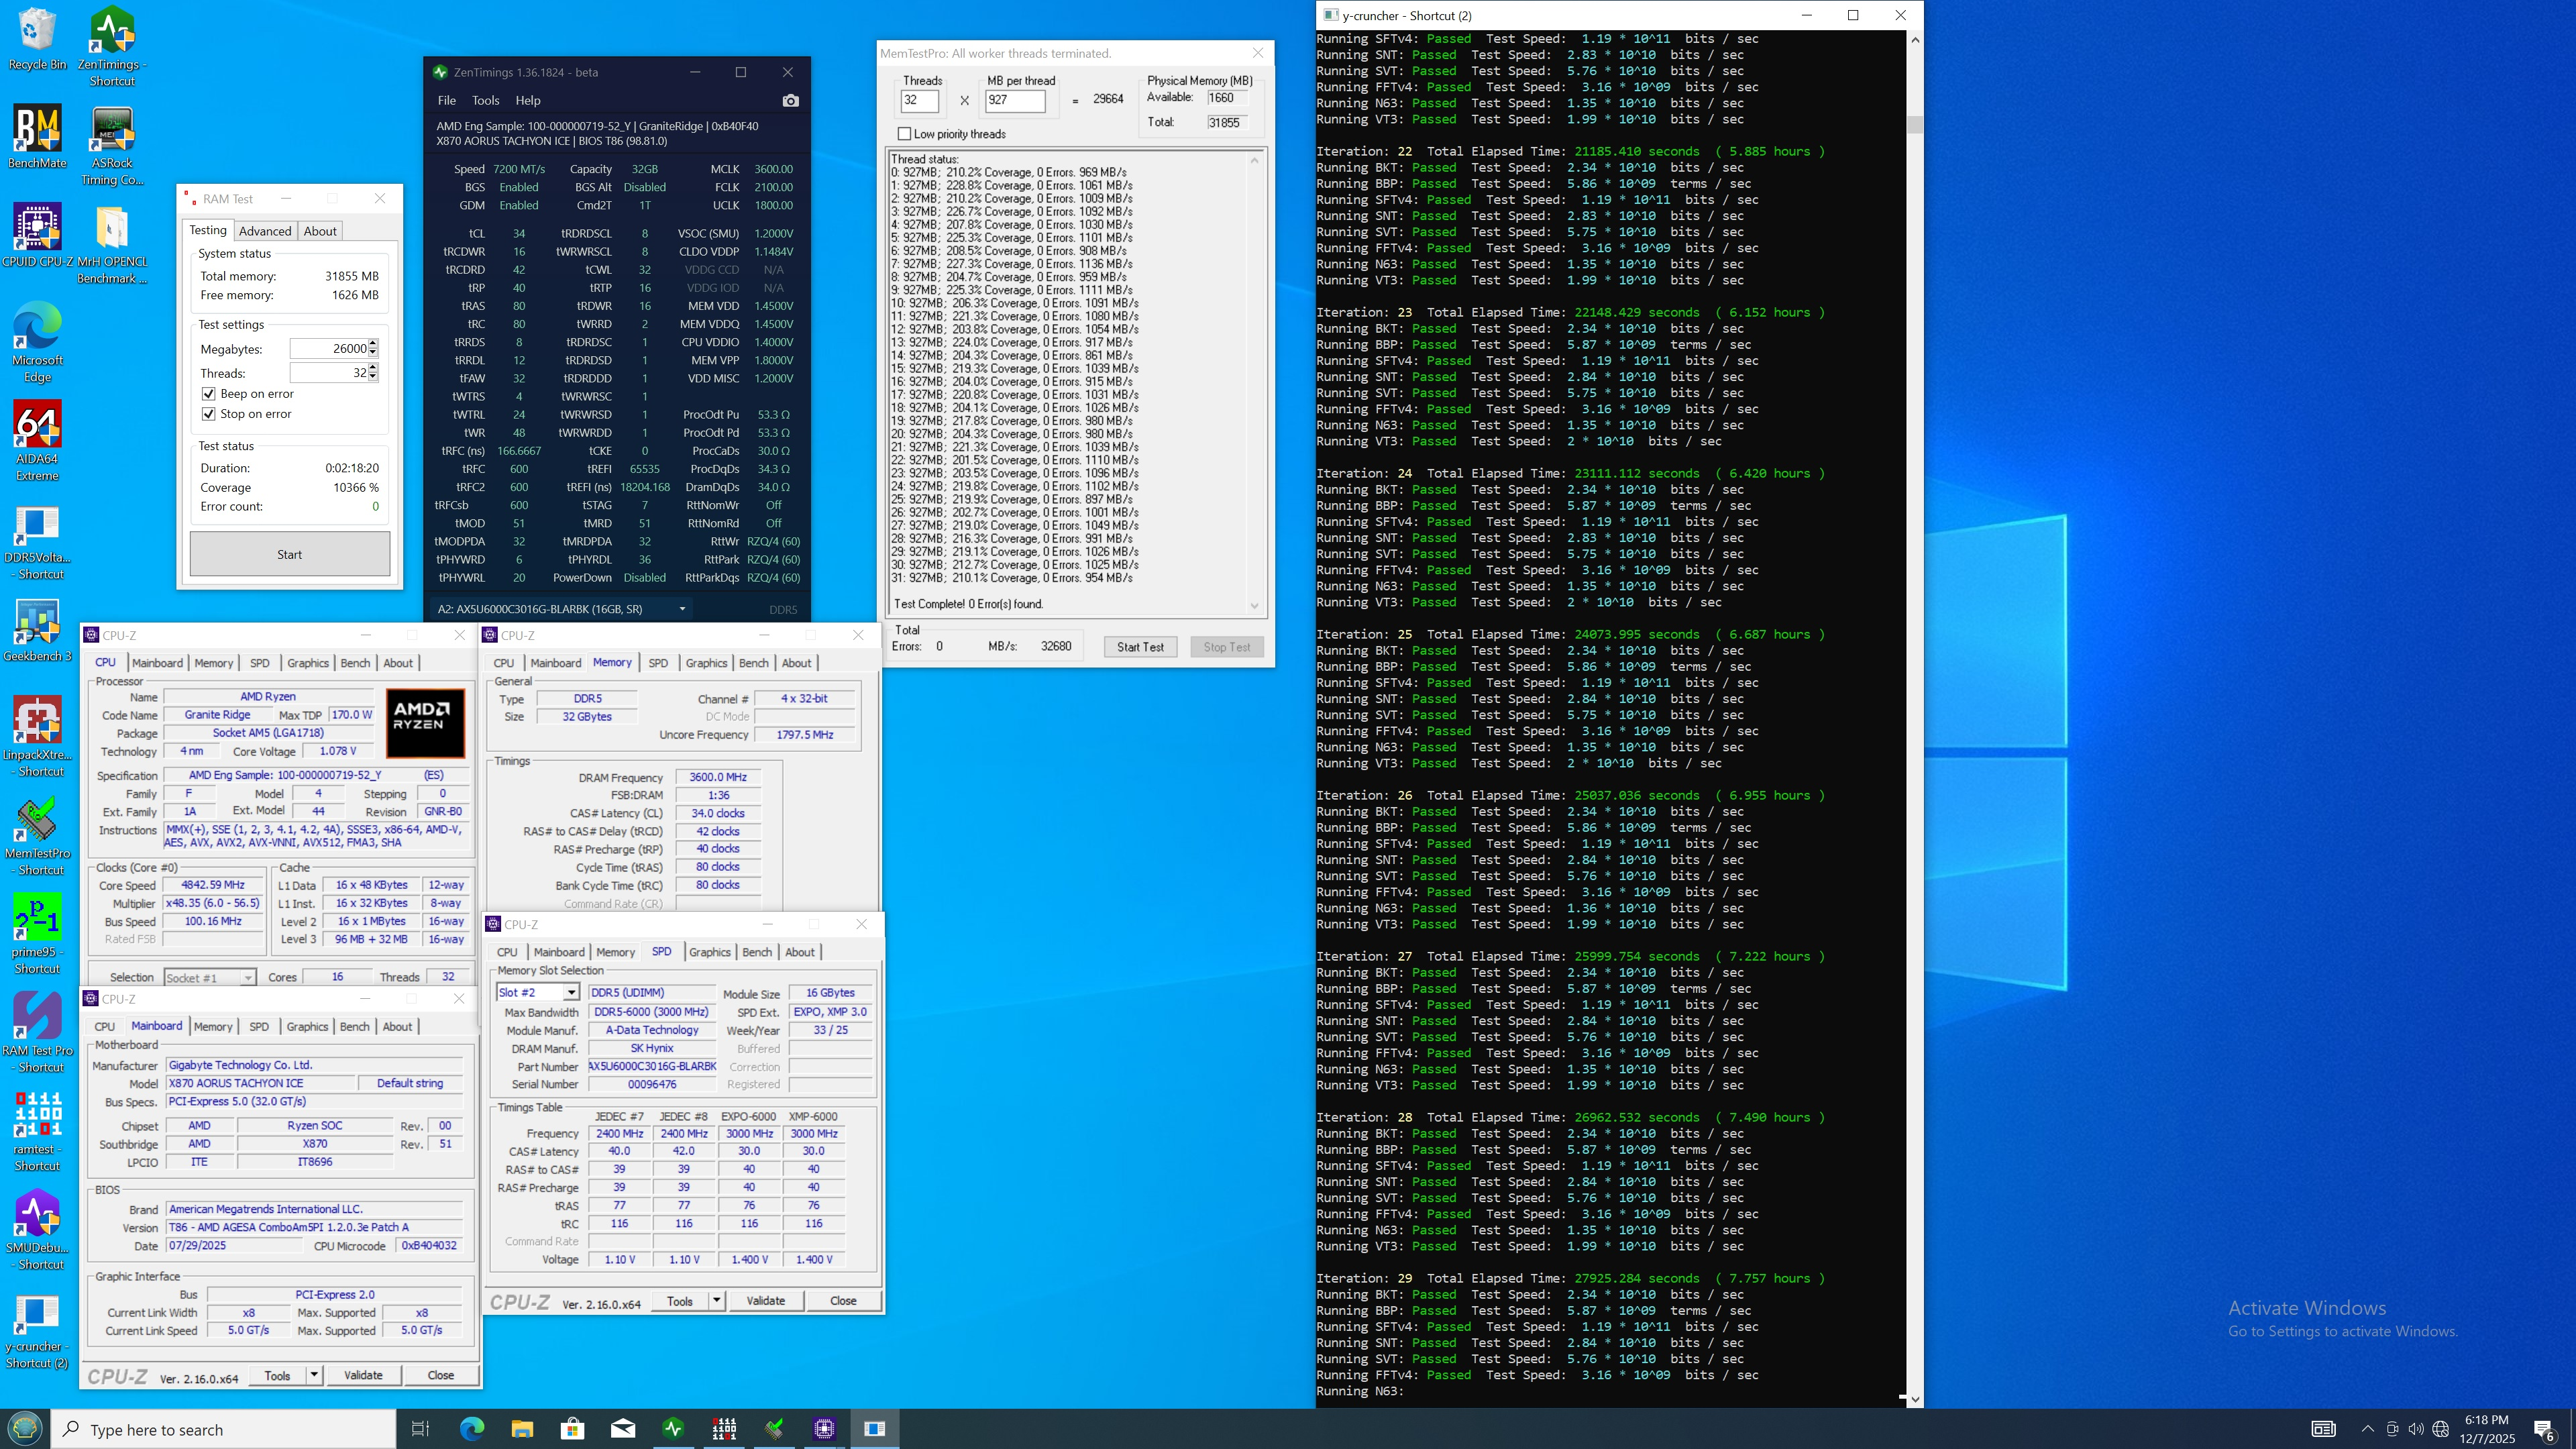Select the DDR5Voltage shortcut desktop icon
Viewport: 2576px width, 1449px height.
pyautogui.click(x=37, y=540)
